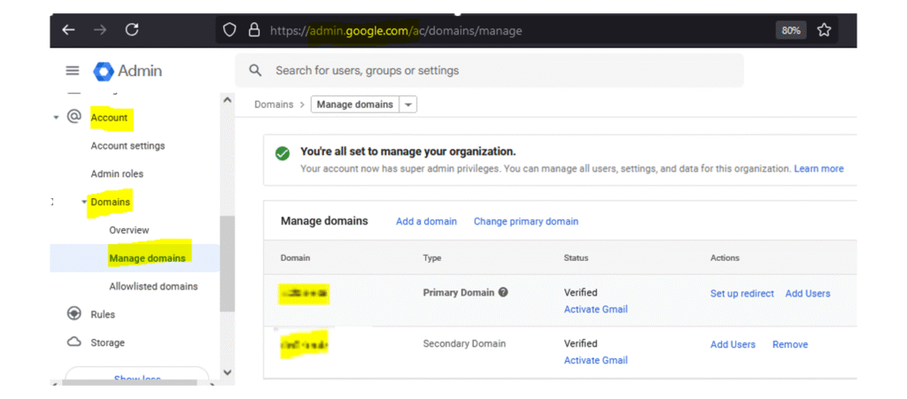Open the domains Overview page
This screenshot has height=399, width=907.
pyautogui.click(x=129, y=230)
